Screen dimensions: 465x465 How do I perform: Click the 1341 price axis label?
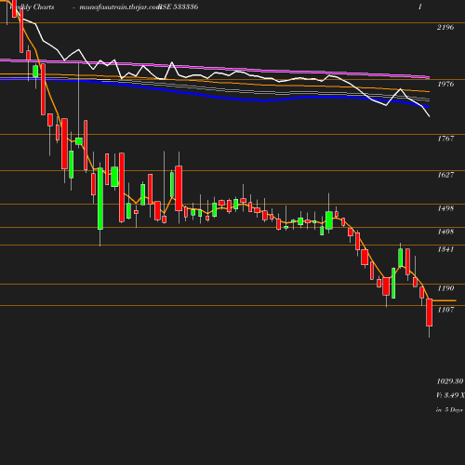[445, 249]
